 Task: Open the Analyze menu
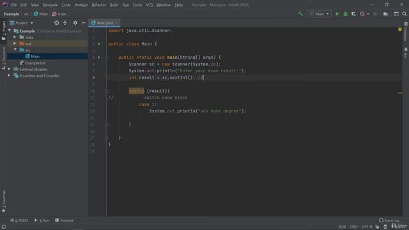point(81,5)
